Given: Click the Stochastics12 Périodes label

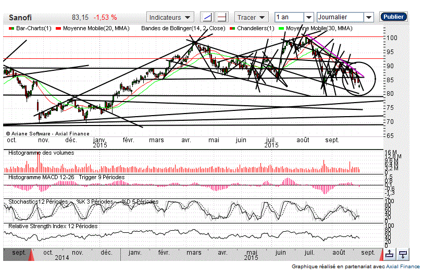Looking at the screenshot, I should pyautogui.click(x=38, y=202).
